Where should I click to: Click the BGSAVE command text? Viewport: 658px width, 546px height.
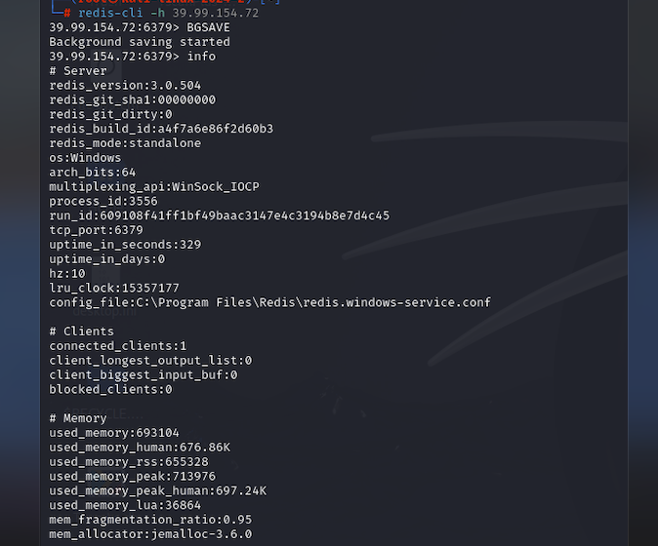(208, 27)
